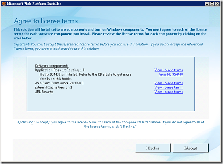Click the 'External Cache Version 1' text
223x164 pixels.
[54, 88]
